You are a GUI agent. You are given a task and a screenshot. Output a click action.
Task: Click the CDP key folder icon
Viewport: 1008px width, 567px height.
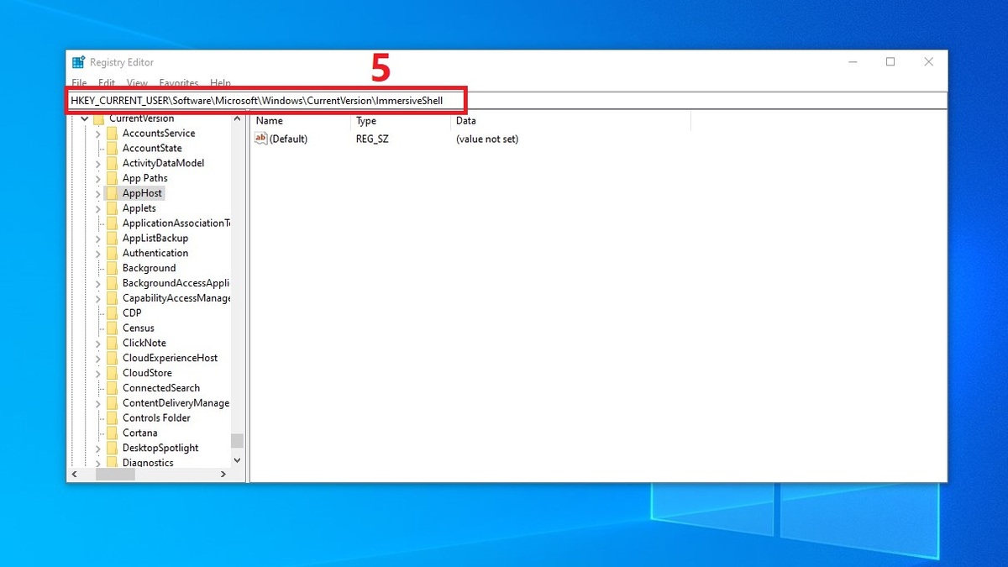pyautogui.click(x=112, y=312)
